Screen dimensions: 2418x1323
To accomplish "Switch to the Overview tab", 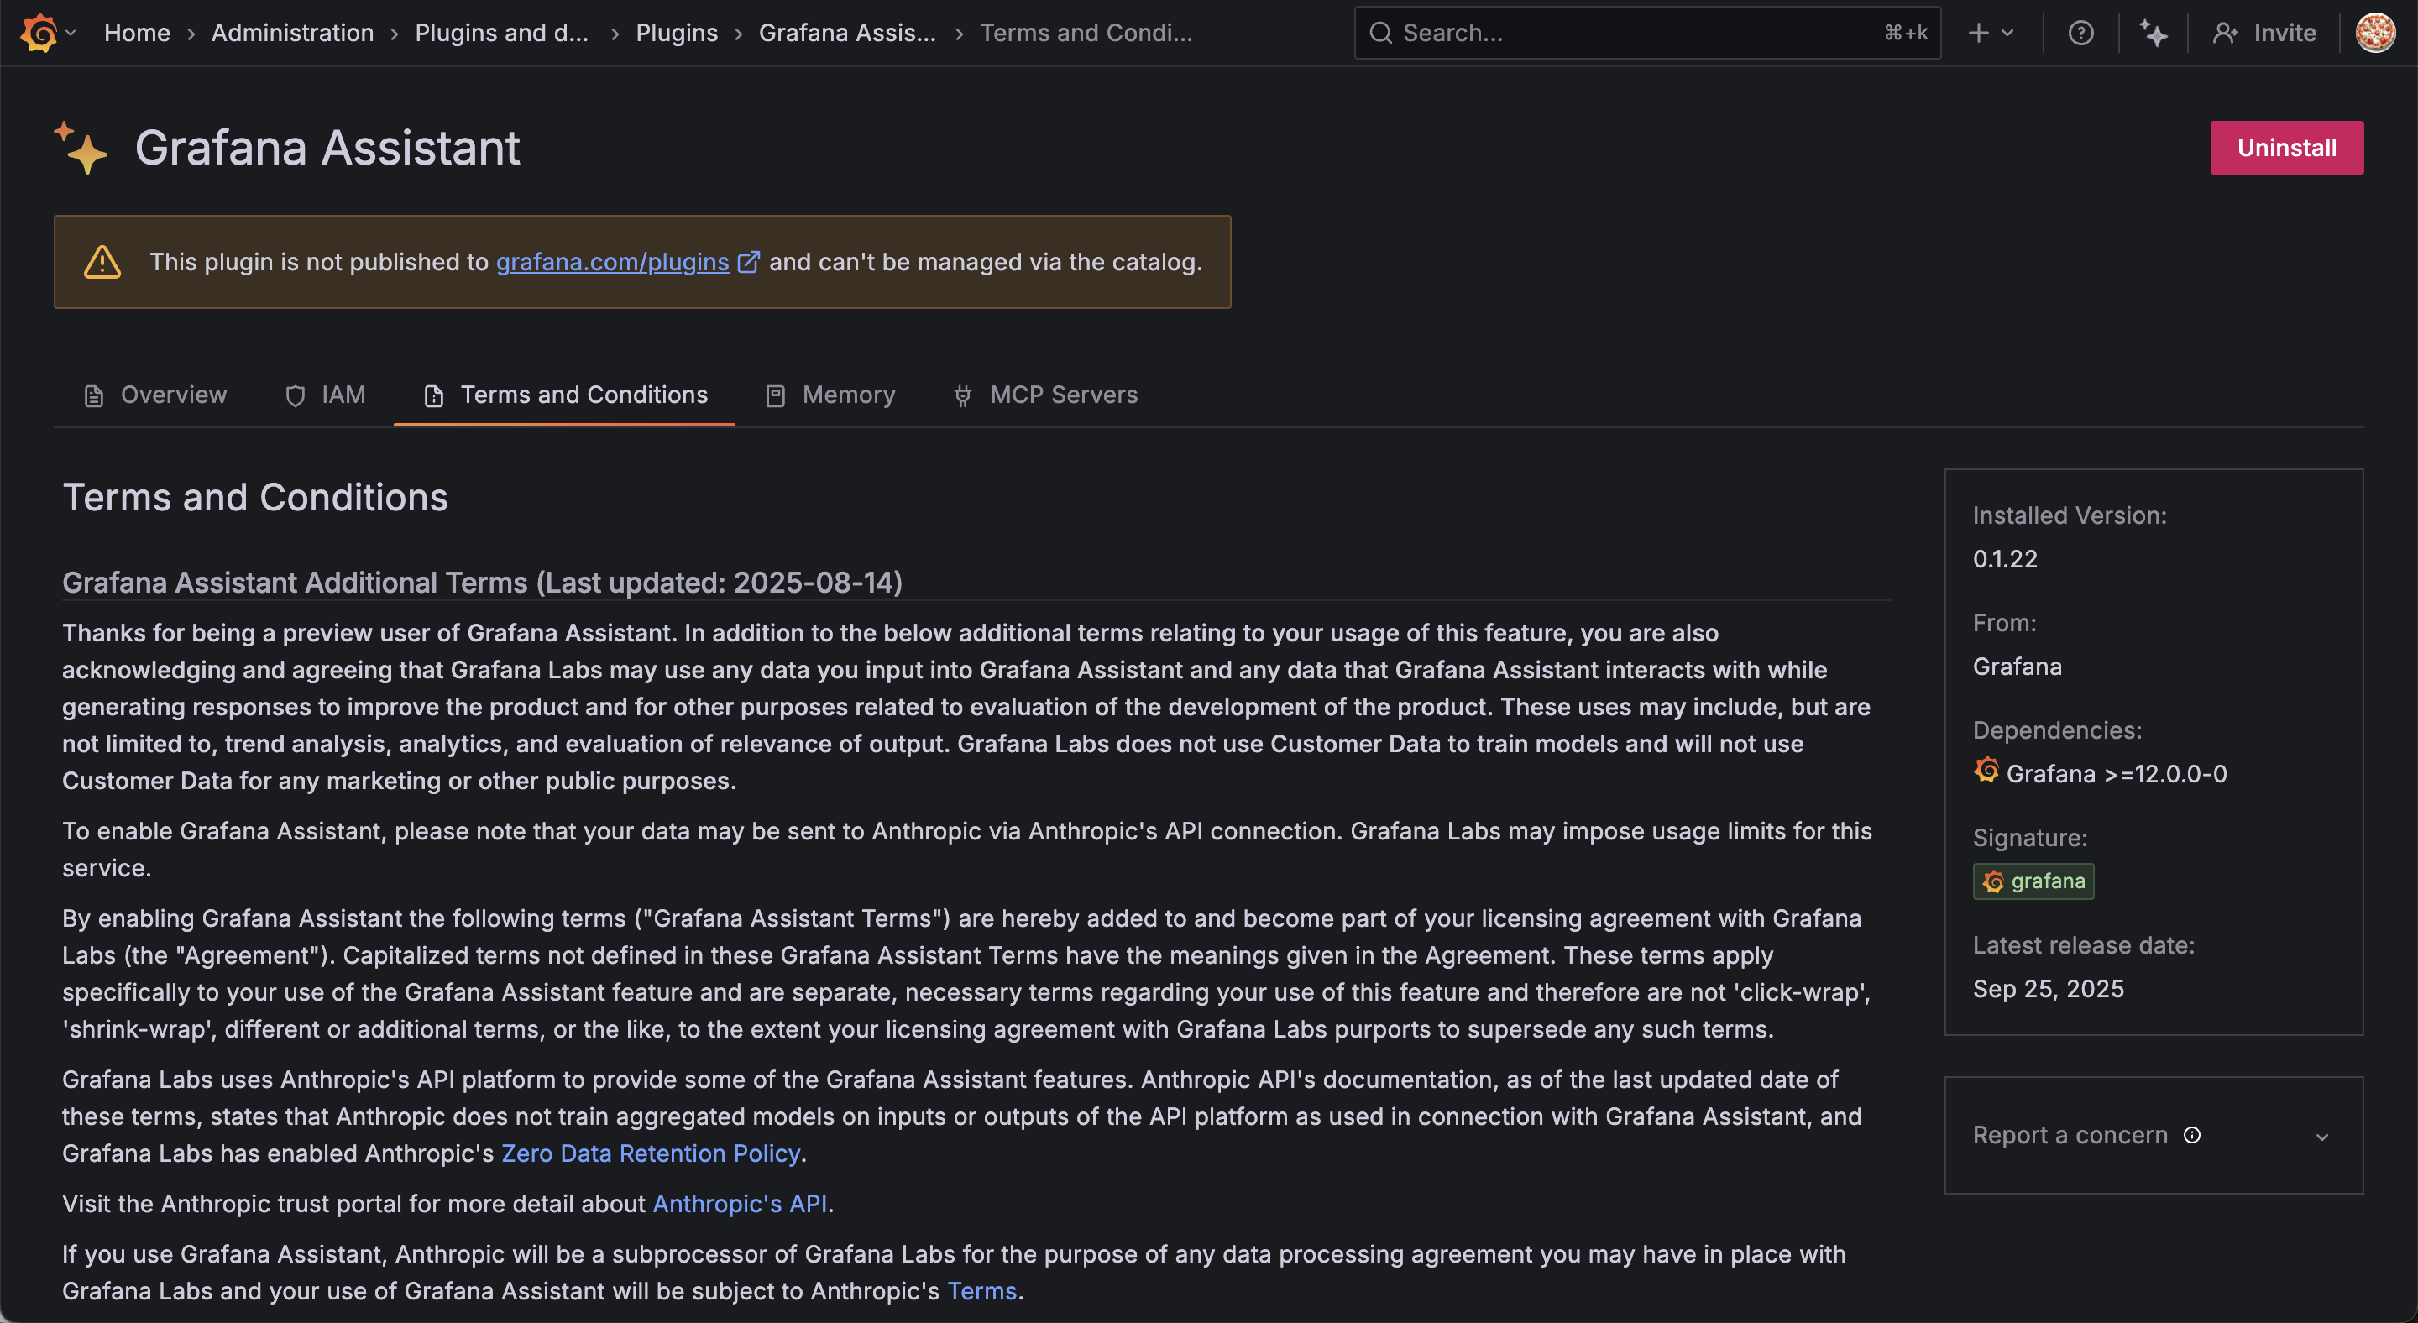I will click(x=156, y=395).
